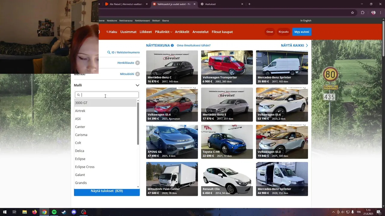Open Steam from the taskbar
Image resolution: width=385 pixels, height=216 pixels.
[64, 212]
